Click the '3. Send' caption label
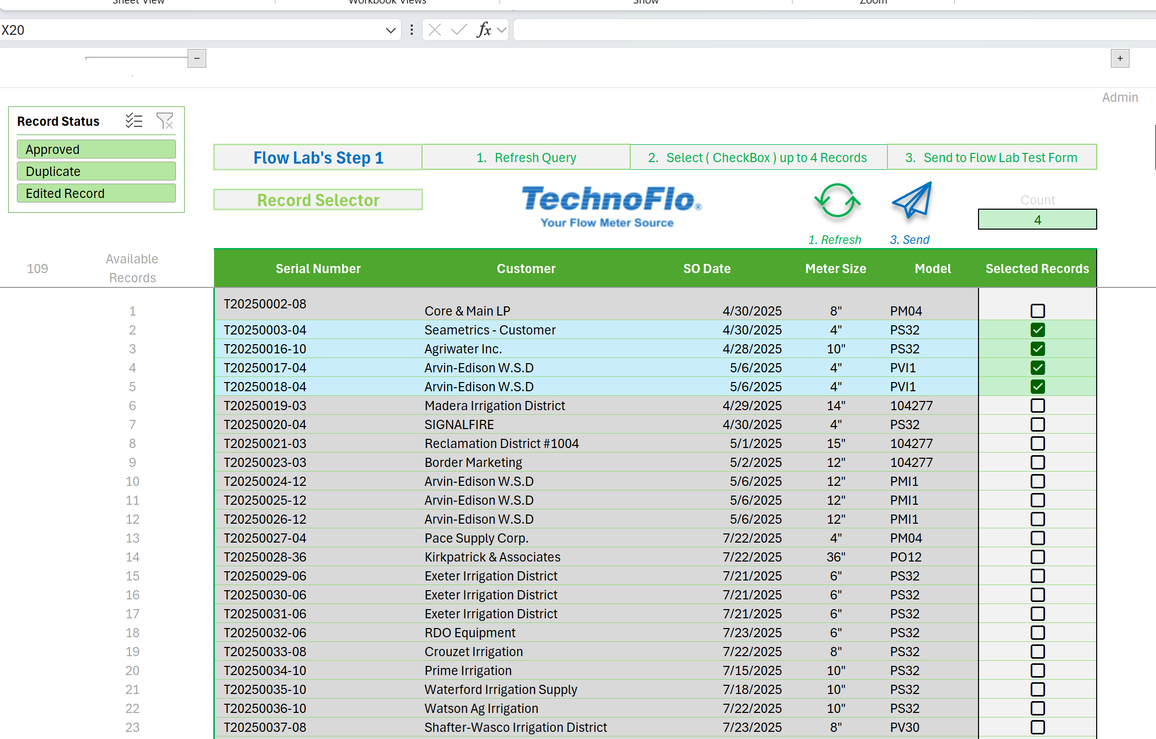Image resolution: width=1156 pixels, height=739 pixels. click(909, 240)
